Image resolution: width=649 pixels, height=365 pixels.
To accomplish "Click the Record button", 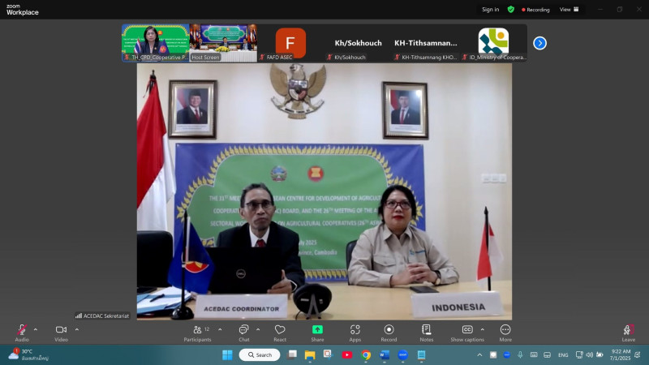I will [389, 333].
